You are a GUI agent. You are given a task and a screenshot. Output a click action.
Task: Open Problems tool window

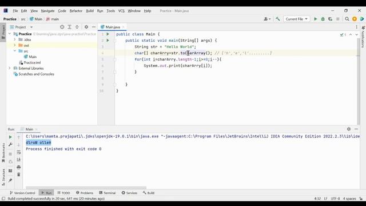click(85, 193)
